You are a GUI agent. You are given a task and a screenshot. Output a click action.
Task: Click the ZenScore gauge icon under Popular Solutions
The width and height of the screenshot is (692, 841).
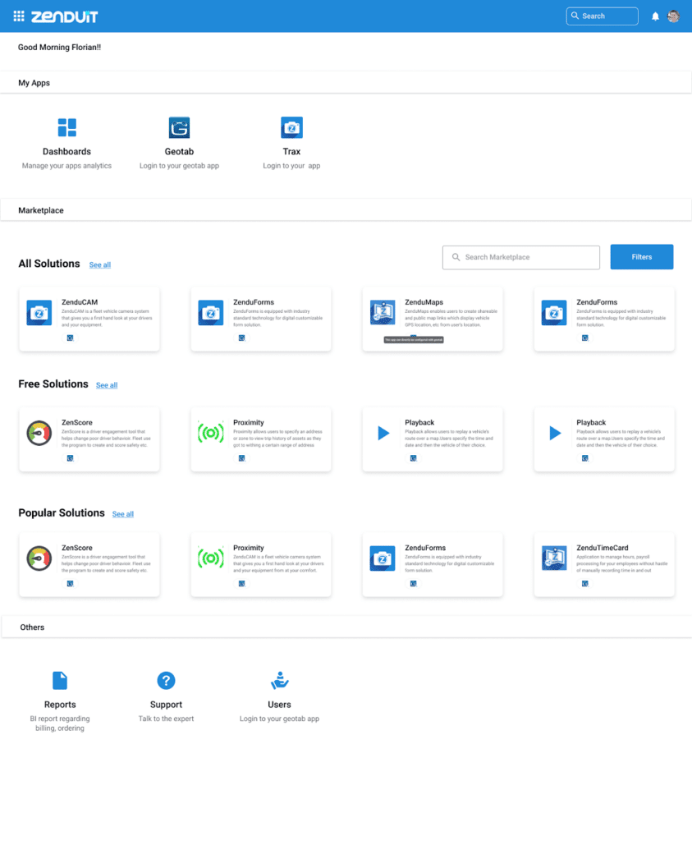pos(39,558)
